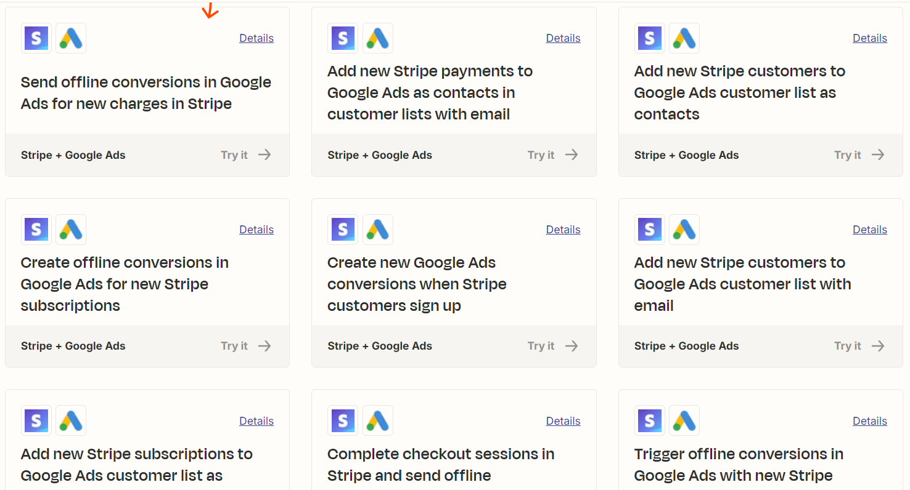
Task: Select title 'Complete checkout sessions in Stripe'
Action: [x=441, y=465]
